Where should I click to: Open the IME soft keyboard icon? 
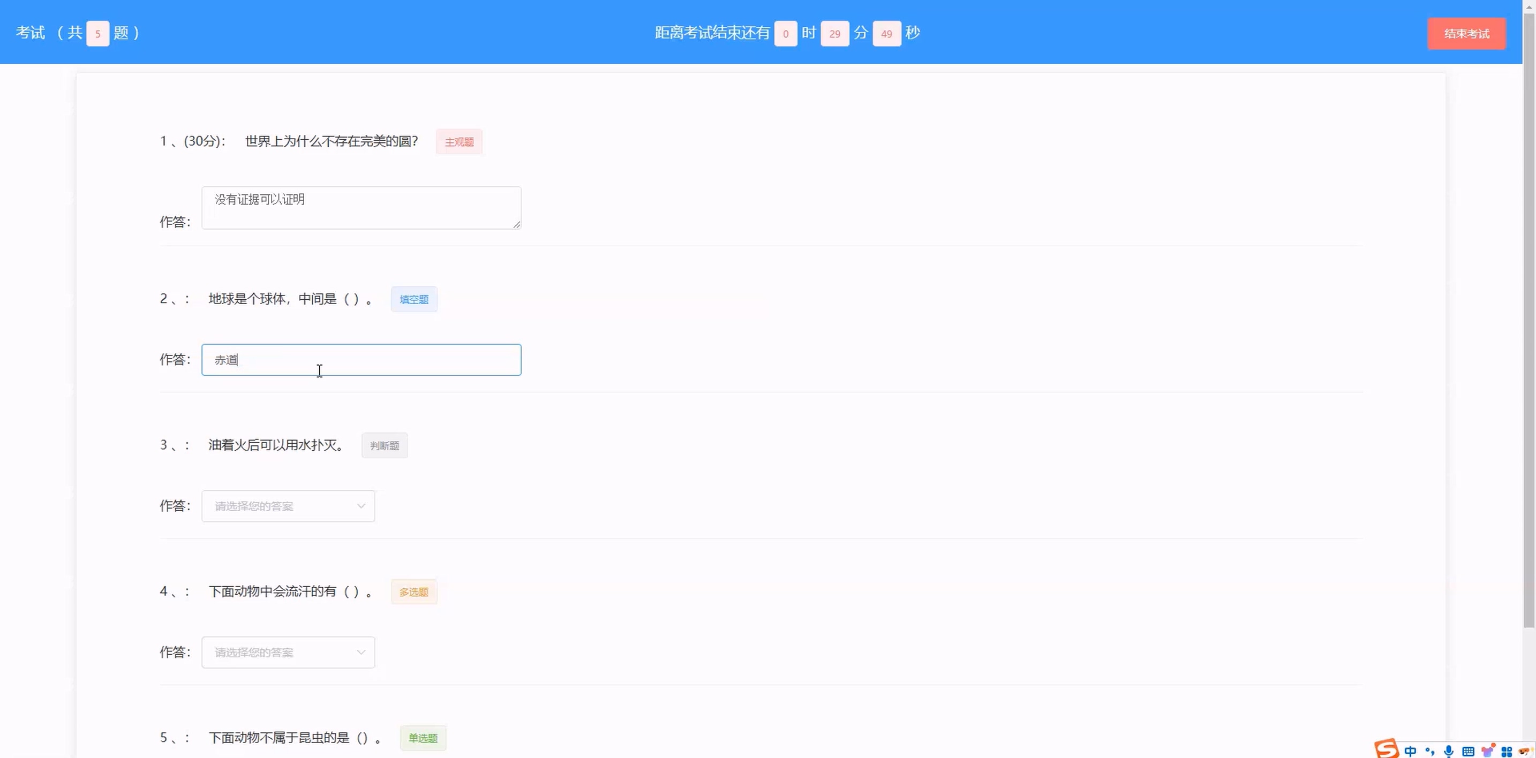1468,751
